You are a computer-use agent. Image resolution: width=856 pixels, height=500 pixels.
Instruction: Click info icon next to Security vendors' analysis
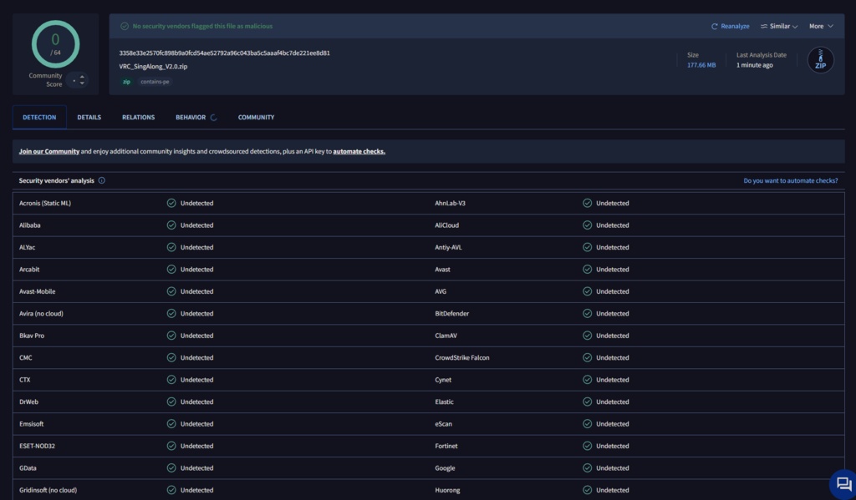101,180
